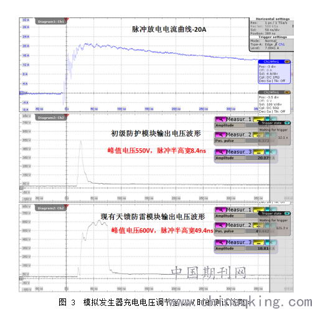Viewport: 312px width, 309px height.
Task: Minimize the Ch2Wfm1 signal box
Action: (287, 92)
